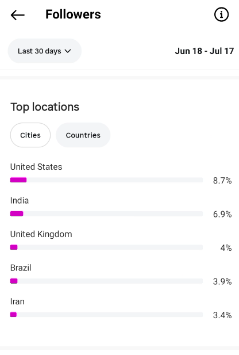The width and height of the screenshot is (239, 355).
Task: Click the United States label
Action: 36,167
